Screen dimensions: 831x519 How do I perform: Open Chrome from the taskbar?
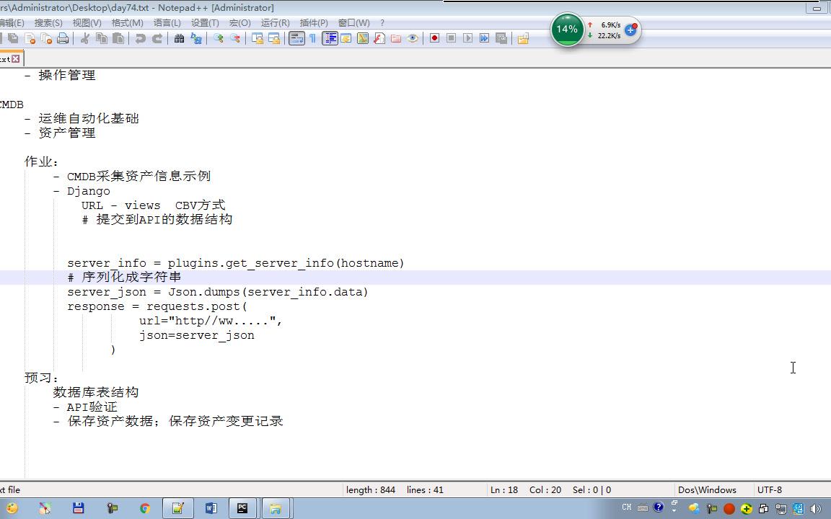pos(144,508)
